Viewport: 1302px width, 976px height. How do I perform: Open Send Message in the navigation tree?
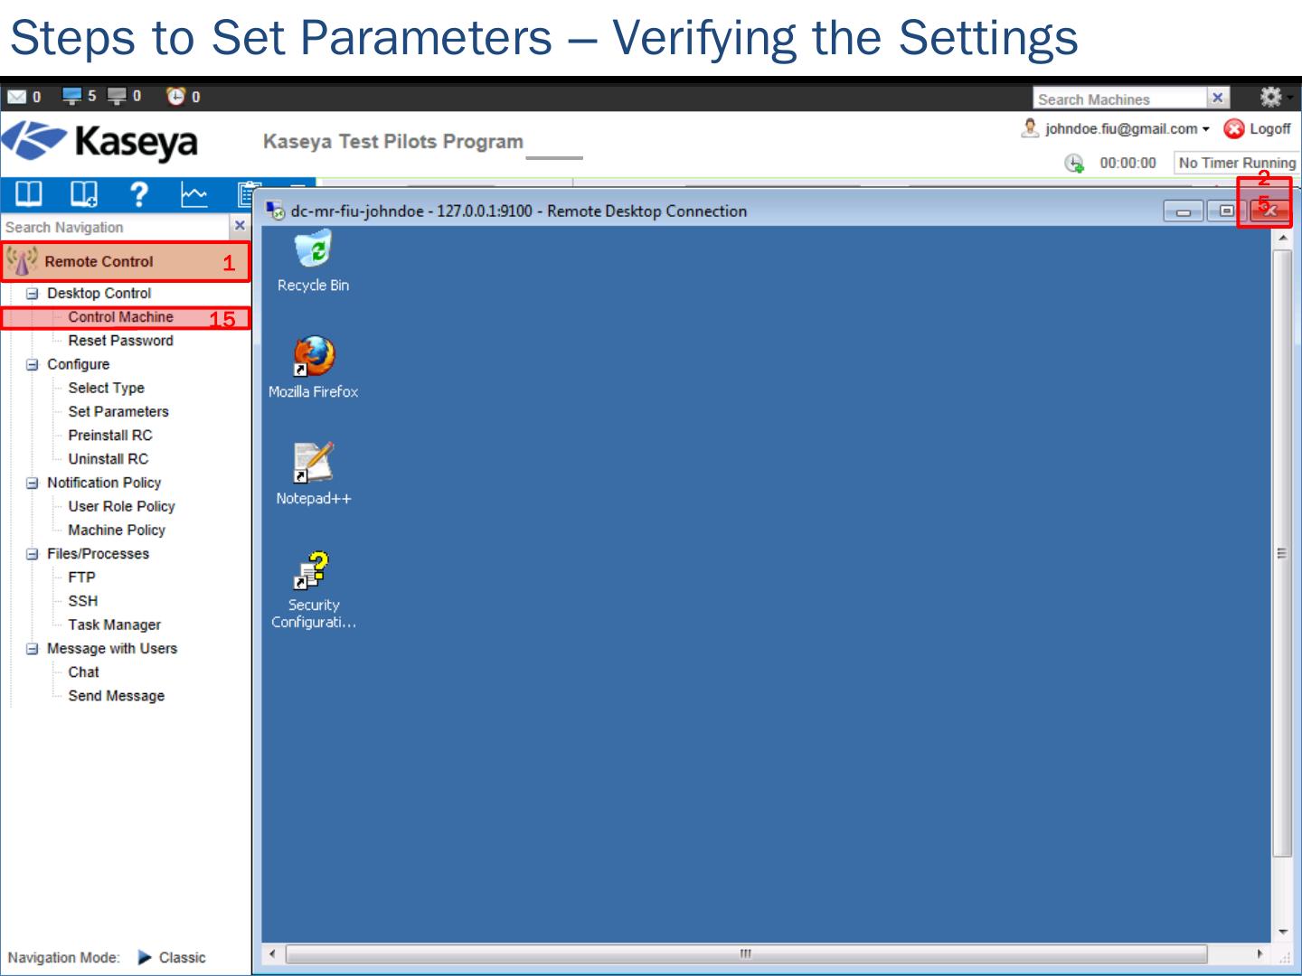pos(116,696)
